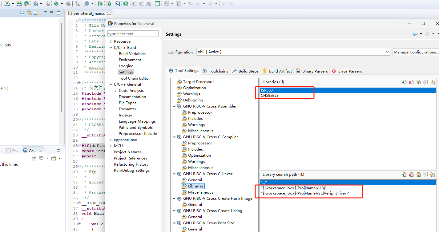This screenshot has width=439, height=232.
Task: Edit the selected Library search path entry
Action: 418,175
